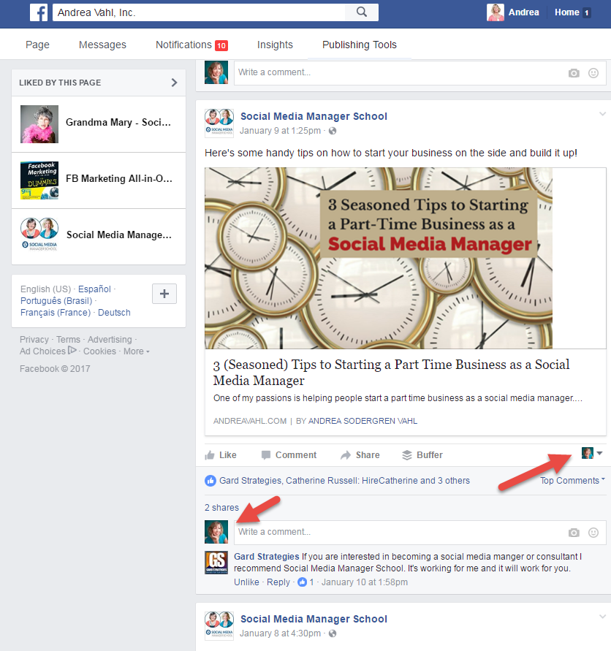Click Facebook Marketing for Dummies thumbnail

pyautogui.click(x=39, y=180)
